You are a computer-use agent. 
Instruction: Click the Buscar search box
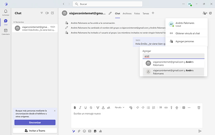(x=107, y=4)
